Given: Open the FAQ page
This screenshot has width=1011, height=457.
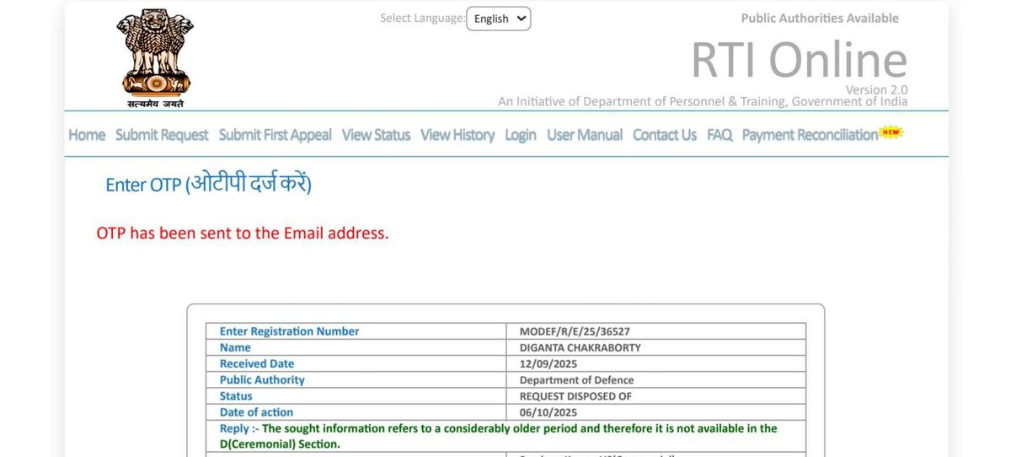Looking at the screenshot, I should 719,135.
